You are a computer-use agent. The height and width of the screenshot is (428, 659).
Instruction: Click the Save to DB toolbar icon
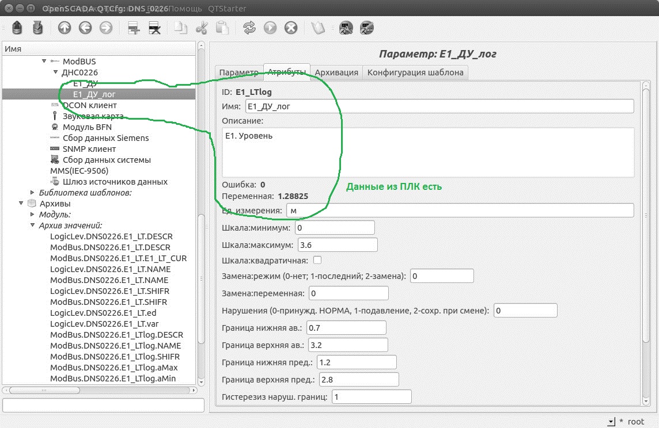click(x=38, y=28)
